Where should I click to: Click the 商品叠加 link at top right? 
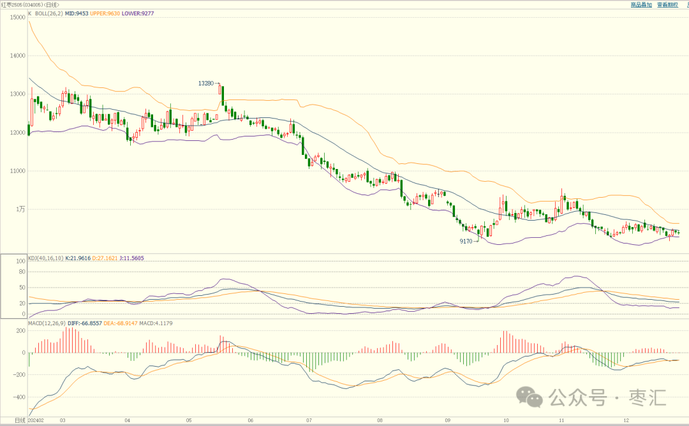pyautogui.click(x=641, y=4)
